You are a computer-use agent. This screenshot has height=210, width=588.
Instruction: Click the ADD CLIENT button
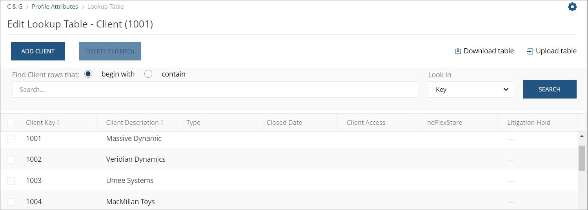pos(38,51)
